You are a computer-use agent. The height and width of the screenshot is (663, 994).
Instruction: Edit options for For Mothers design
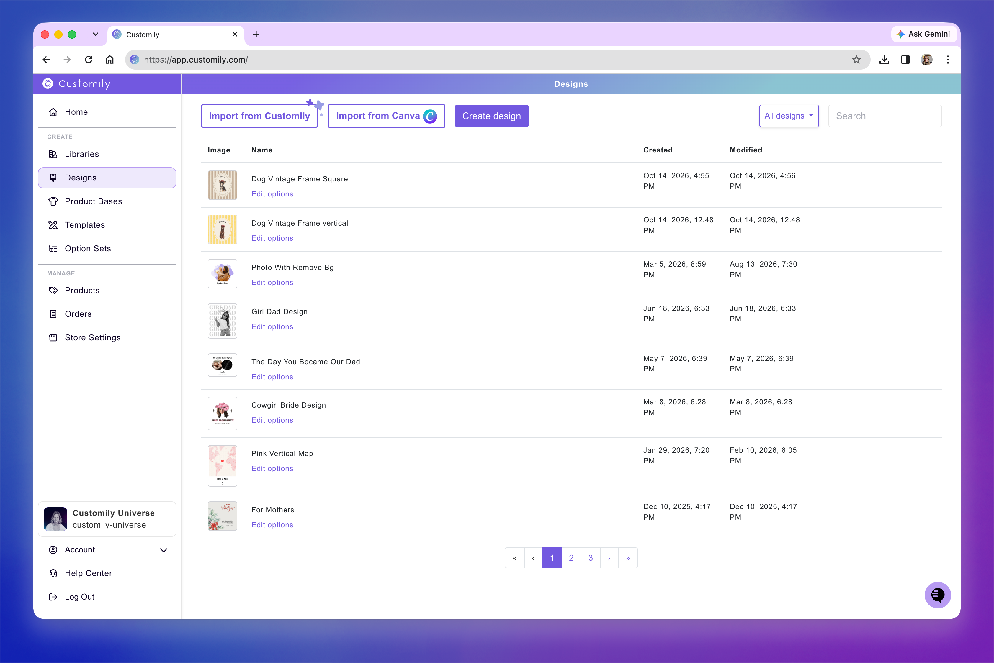coord(272,525)
